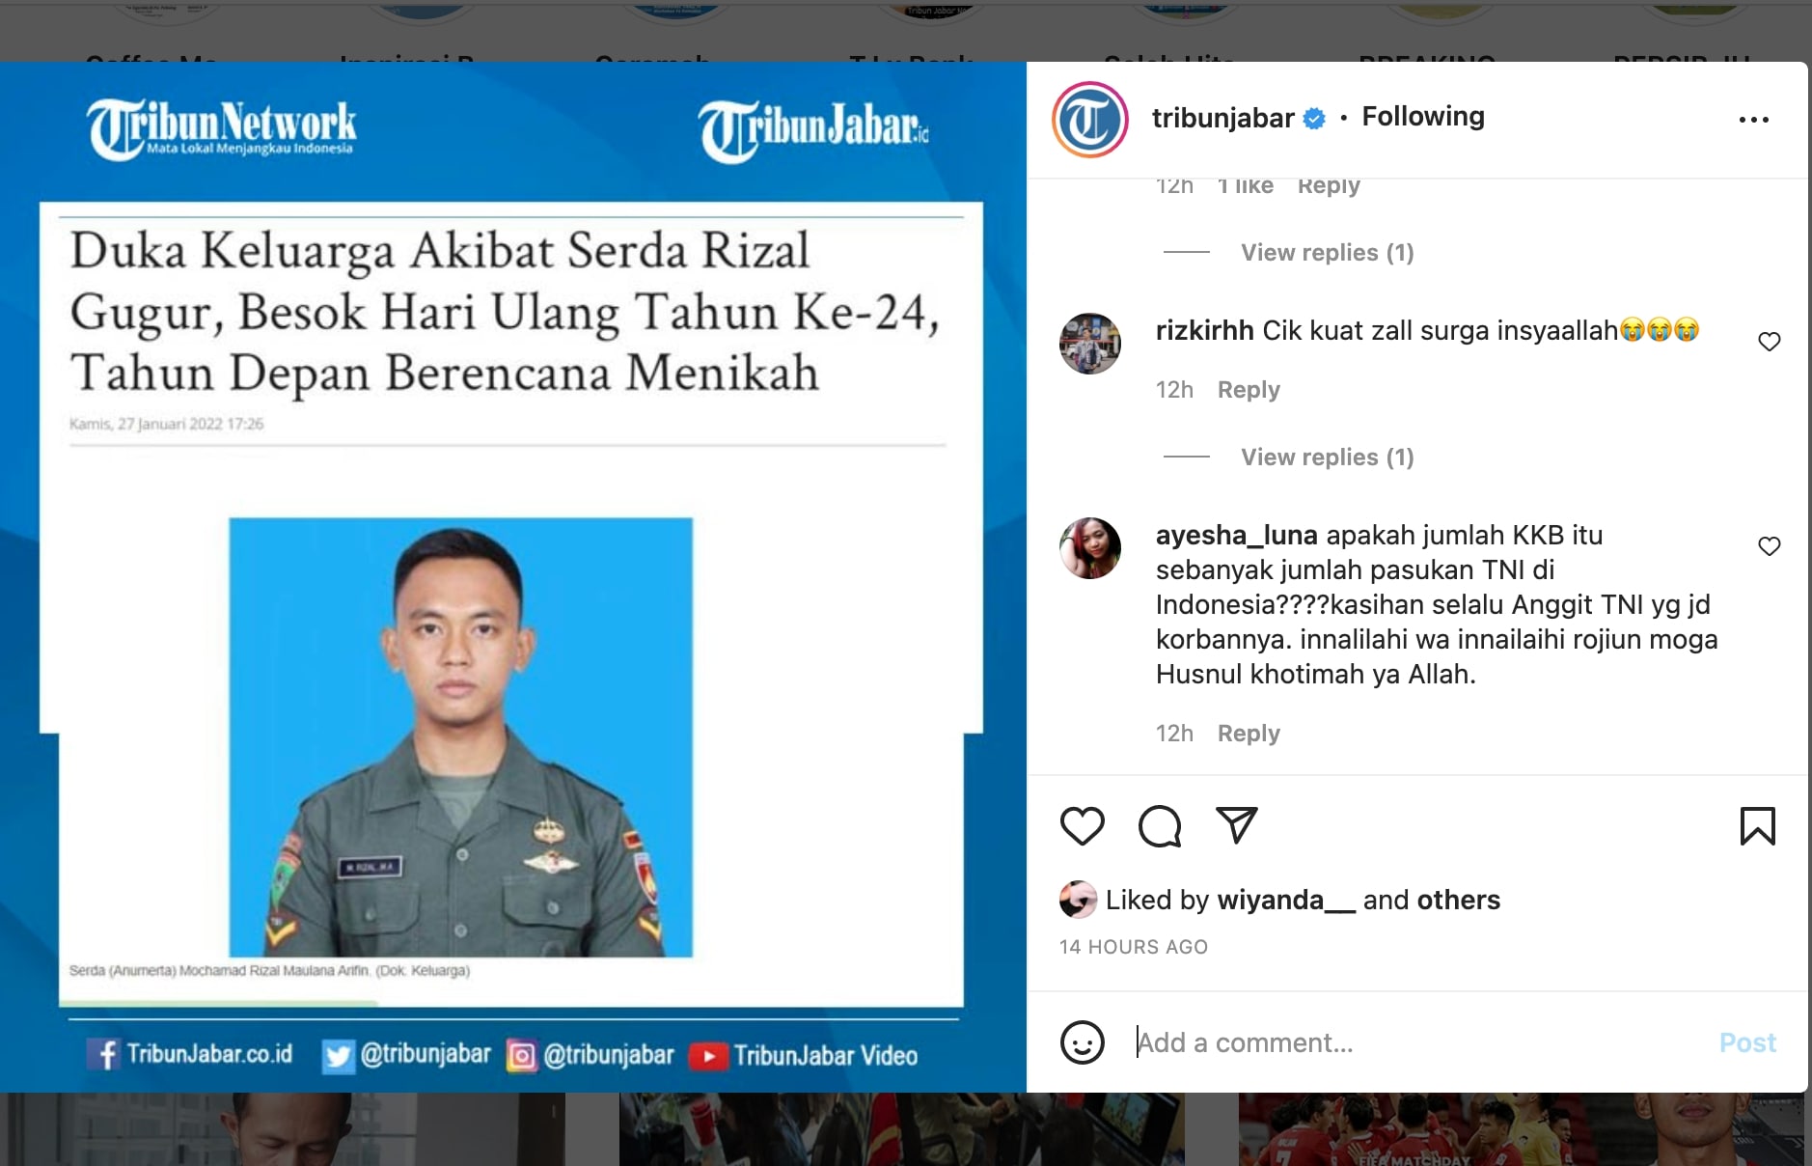Save post with bookmark icon
The width and height of the screenshot is (1812, 1166).
(1757, 826)
